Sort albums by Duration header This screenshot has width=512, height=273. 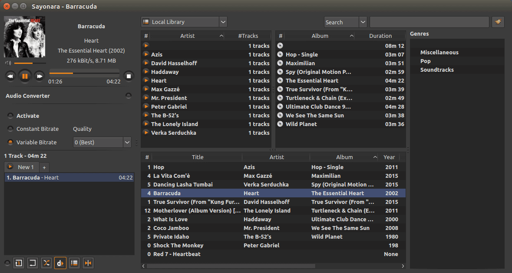380,36
